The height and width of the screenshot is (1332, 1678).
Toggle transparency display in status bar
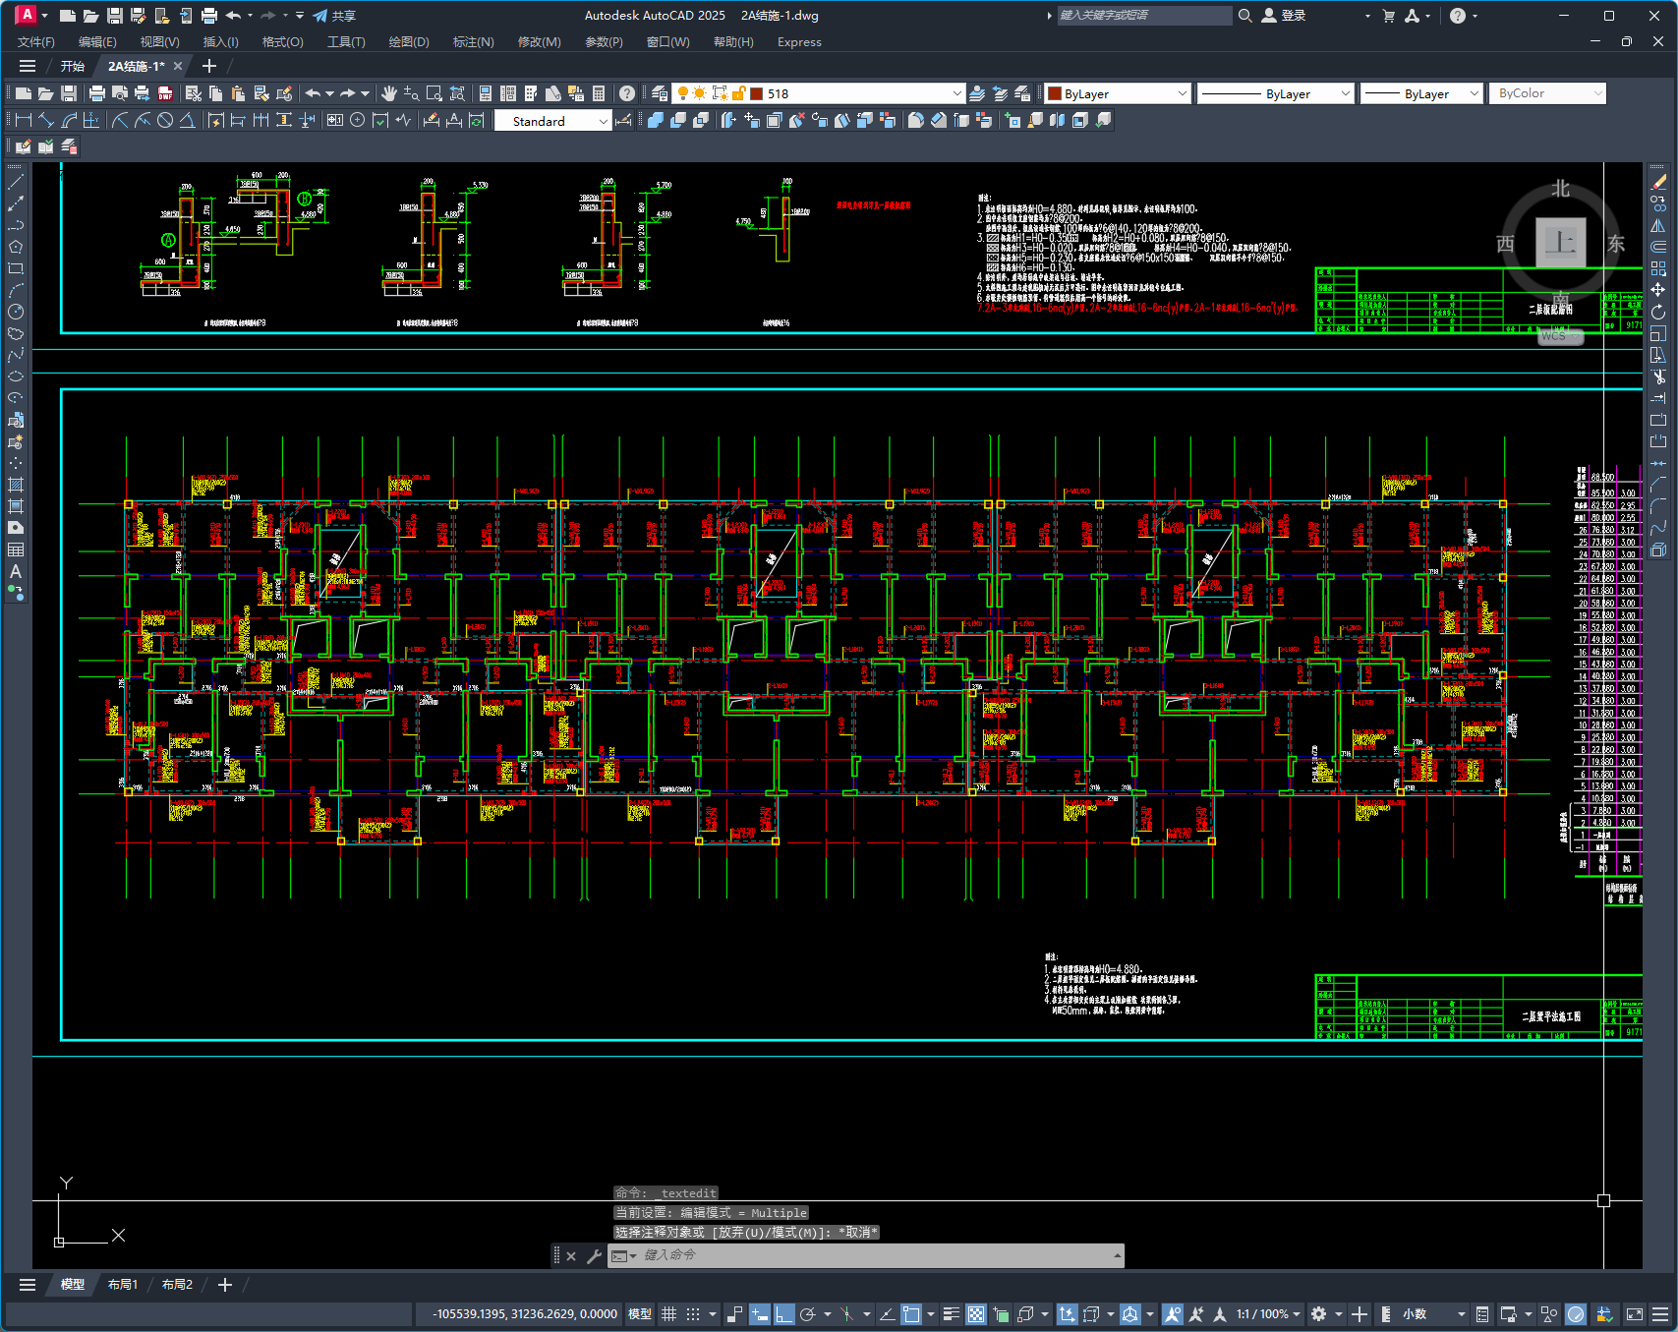(976, 1314)
